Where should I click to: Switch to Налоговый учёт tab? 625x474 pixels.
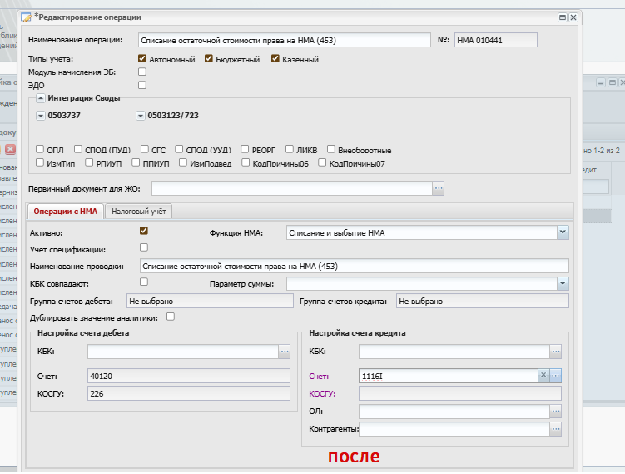[x=139, y=212]
